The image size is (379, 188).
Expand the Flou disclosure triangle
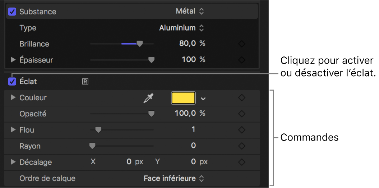click(13, 130)
